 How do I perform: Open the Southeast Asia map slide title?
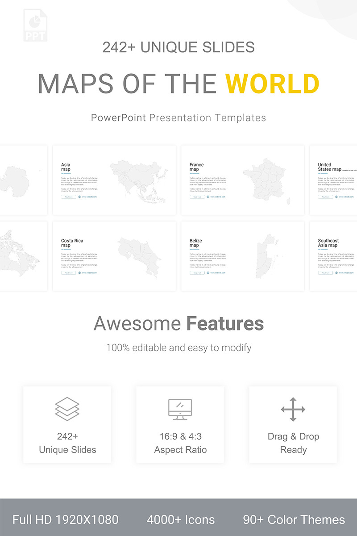[328, 243]
